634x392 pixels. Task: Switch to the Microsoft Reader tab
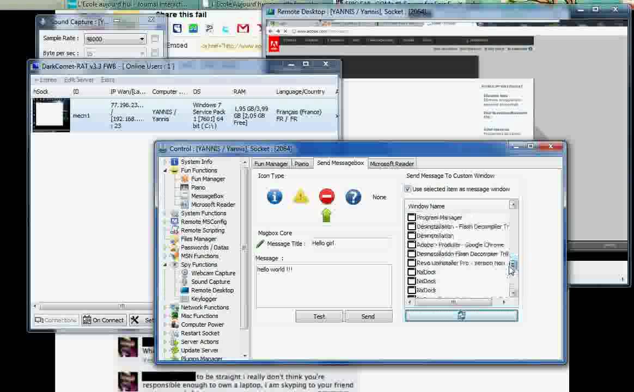click(x=392, y=164)
